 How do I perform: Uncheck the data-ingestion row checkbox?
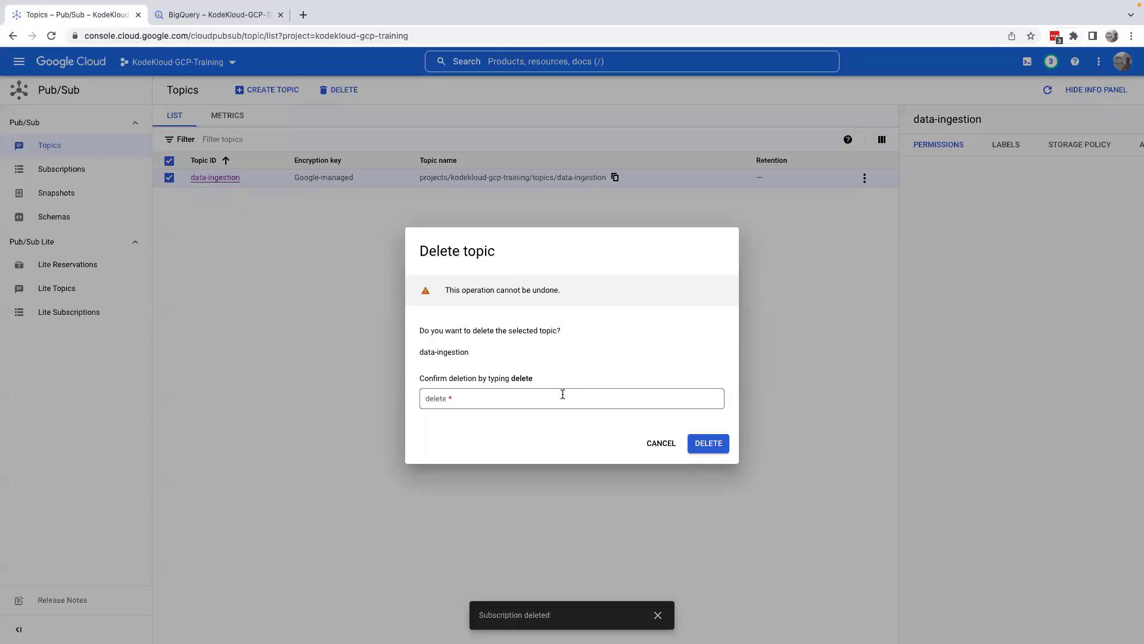pos(169,178)
